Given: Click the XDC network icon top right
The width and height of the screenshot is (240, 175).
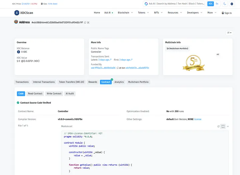Looking at the screenshot, I should tap(232, 4).
